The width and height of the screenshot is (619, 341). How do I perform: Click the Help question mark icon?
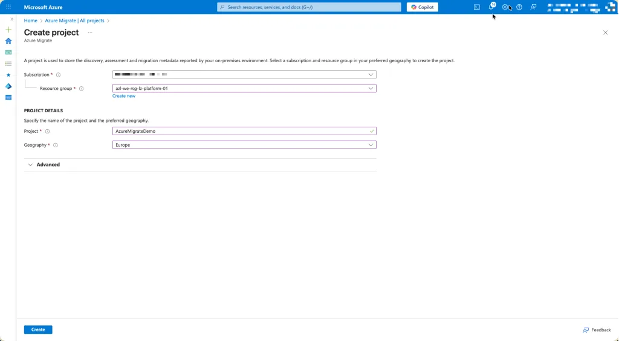[x=519, y=7]
